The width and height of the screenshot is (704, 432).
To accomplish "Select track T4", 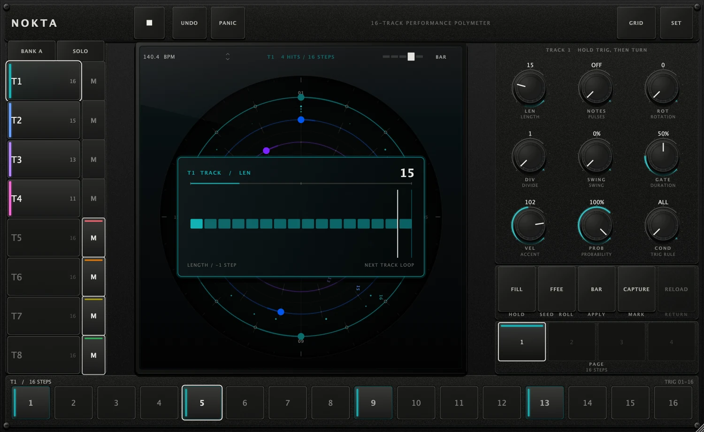I will point(44,199).
